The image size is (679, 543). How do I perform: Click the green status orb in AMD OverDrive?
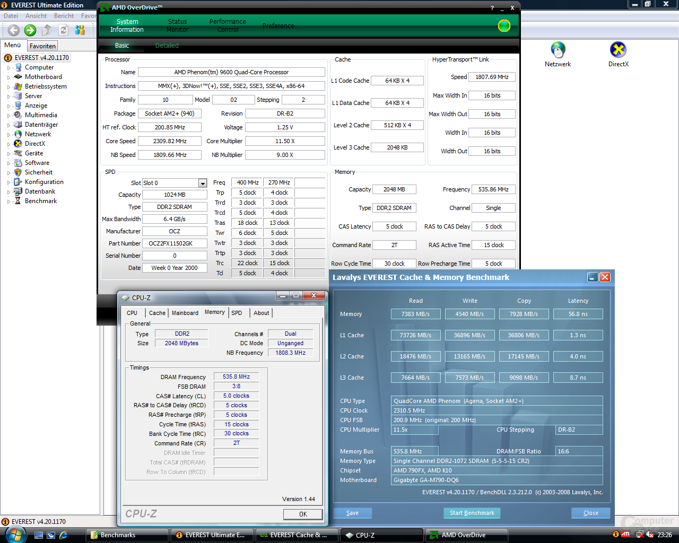(504, 25)
